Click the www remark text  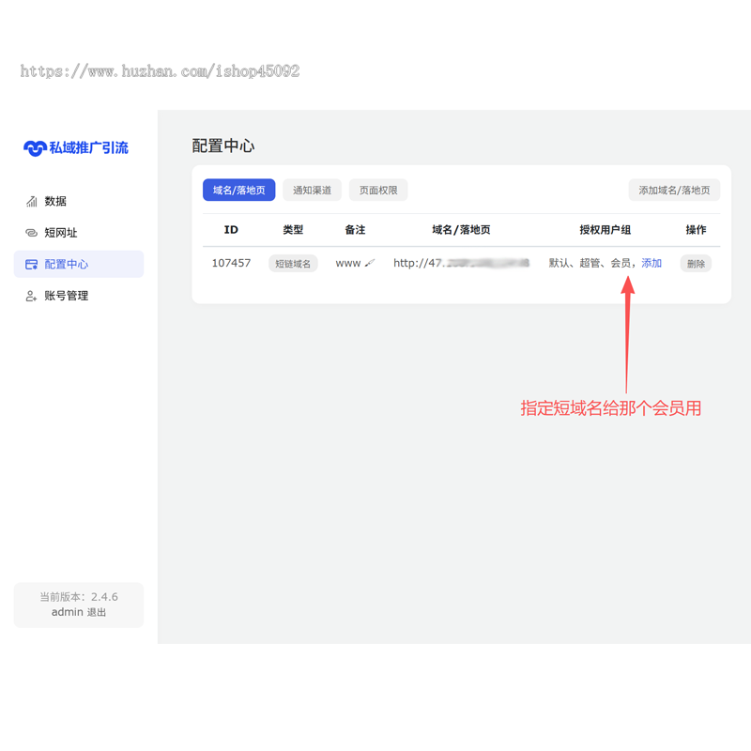pos(348,264)
